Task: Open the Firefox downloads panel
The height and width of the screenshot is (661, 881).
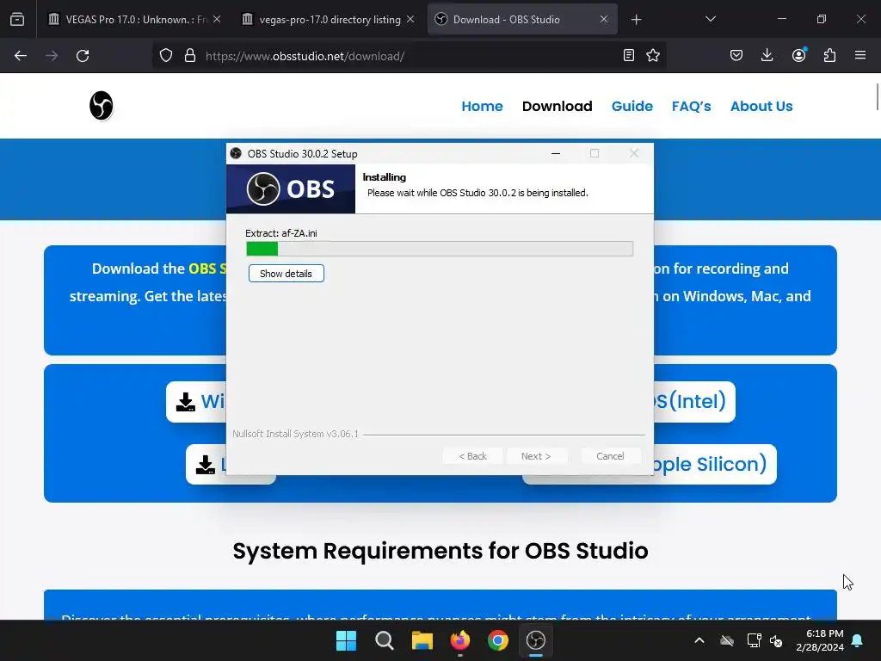Action: 767,55
